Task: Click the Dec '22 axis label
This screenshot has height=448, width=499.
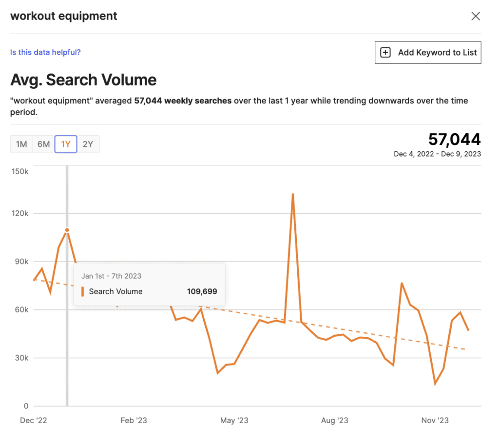Action: 34,421
